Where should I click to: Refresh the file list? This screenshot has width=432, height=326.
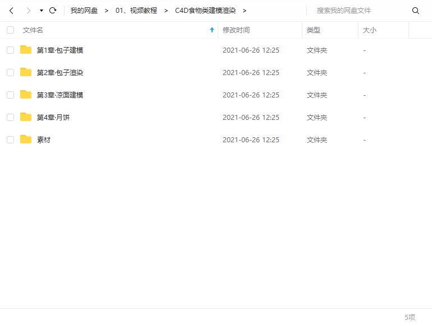(x=53, y=11)
